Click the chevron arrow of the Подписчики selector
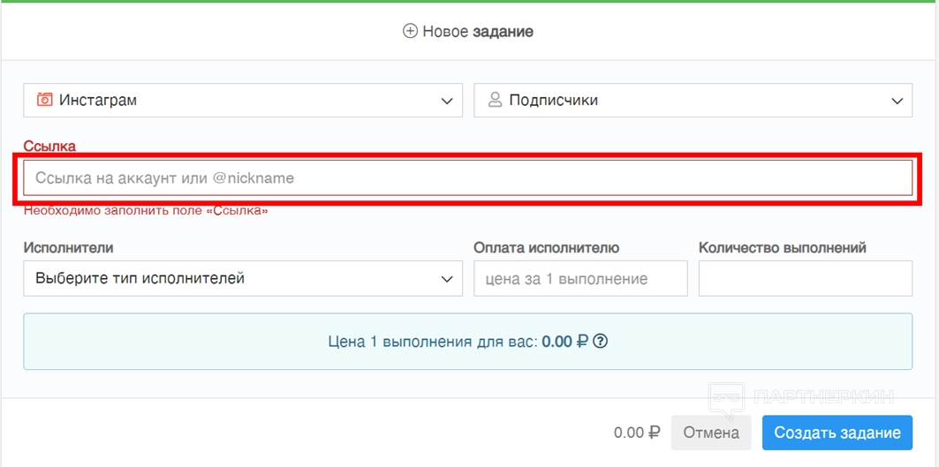Screen dimensions: 939x467 coord(897,101)
